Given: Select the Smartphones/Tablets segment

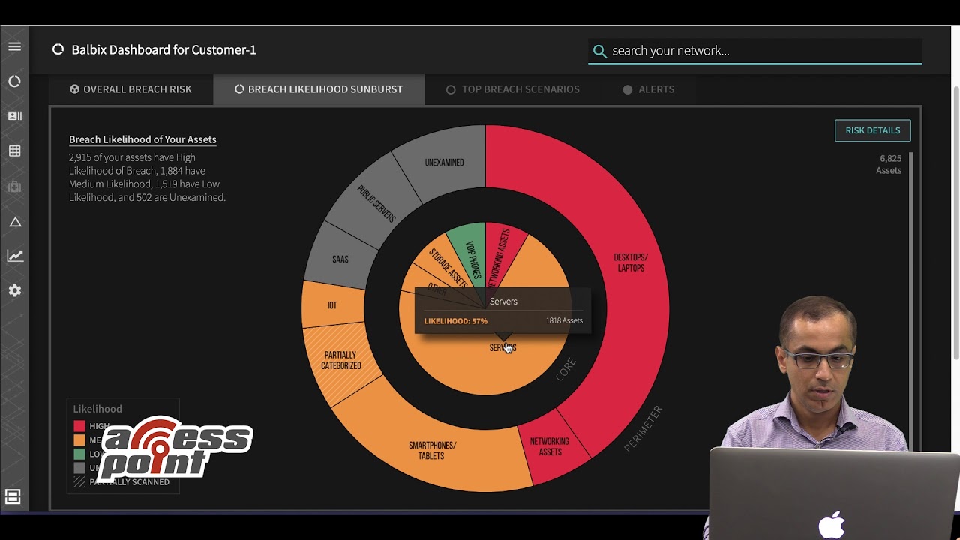Looking at the screenshot, I should tap(432, 450).
